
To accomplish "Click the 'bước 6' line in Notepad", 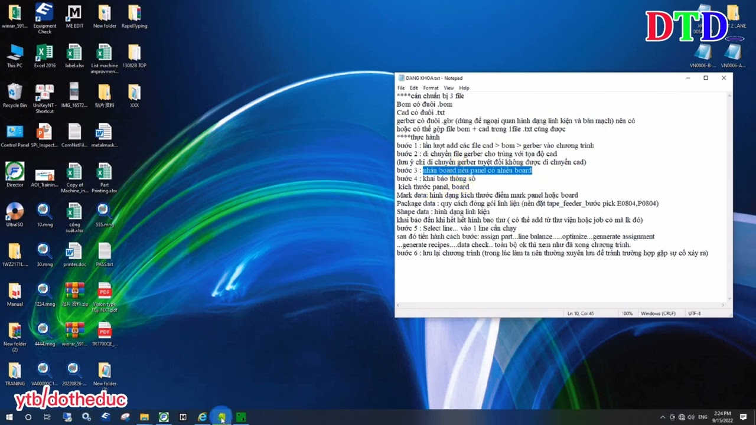I will tap(552, 253).
